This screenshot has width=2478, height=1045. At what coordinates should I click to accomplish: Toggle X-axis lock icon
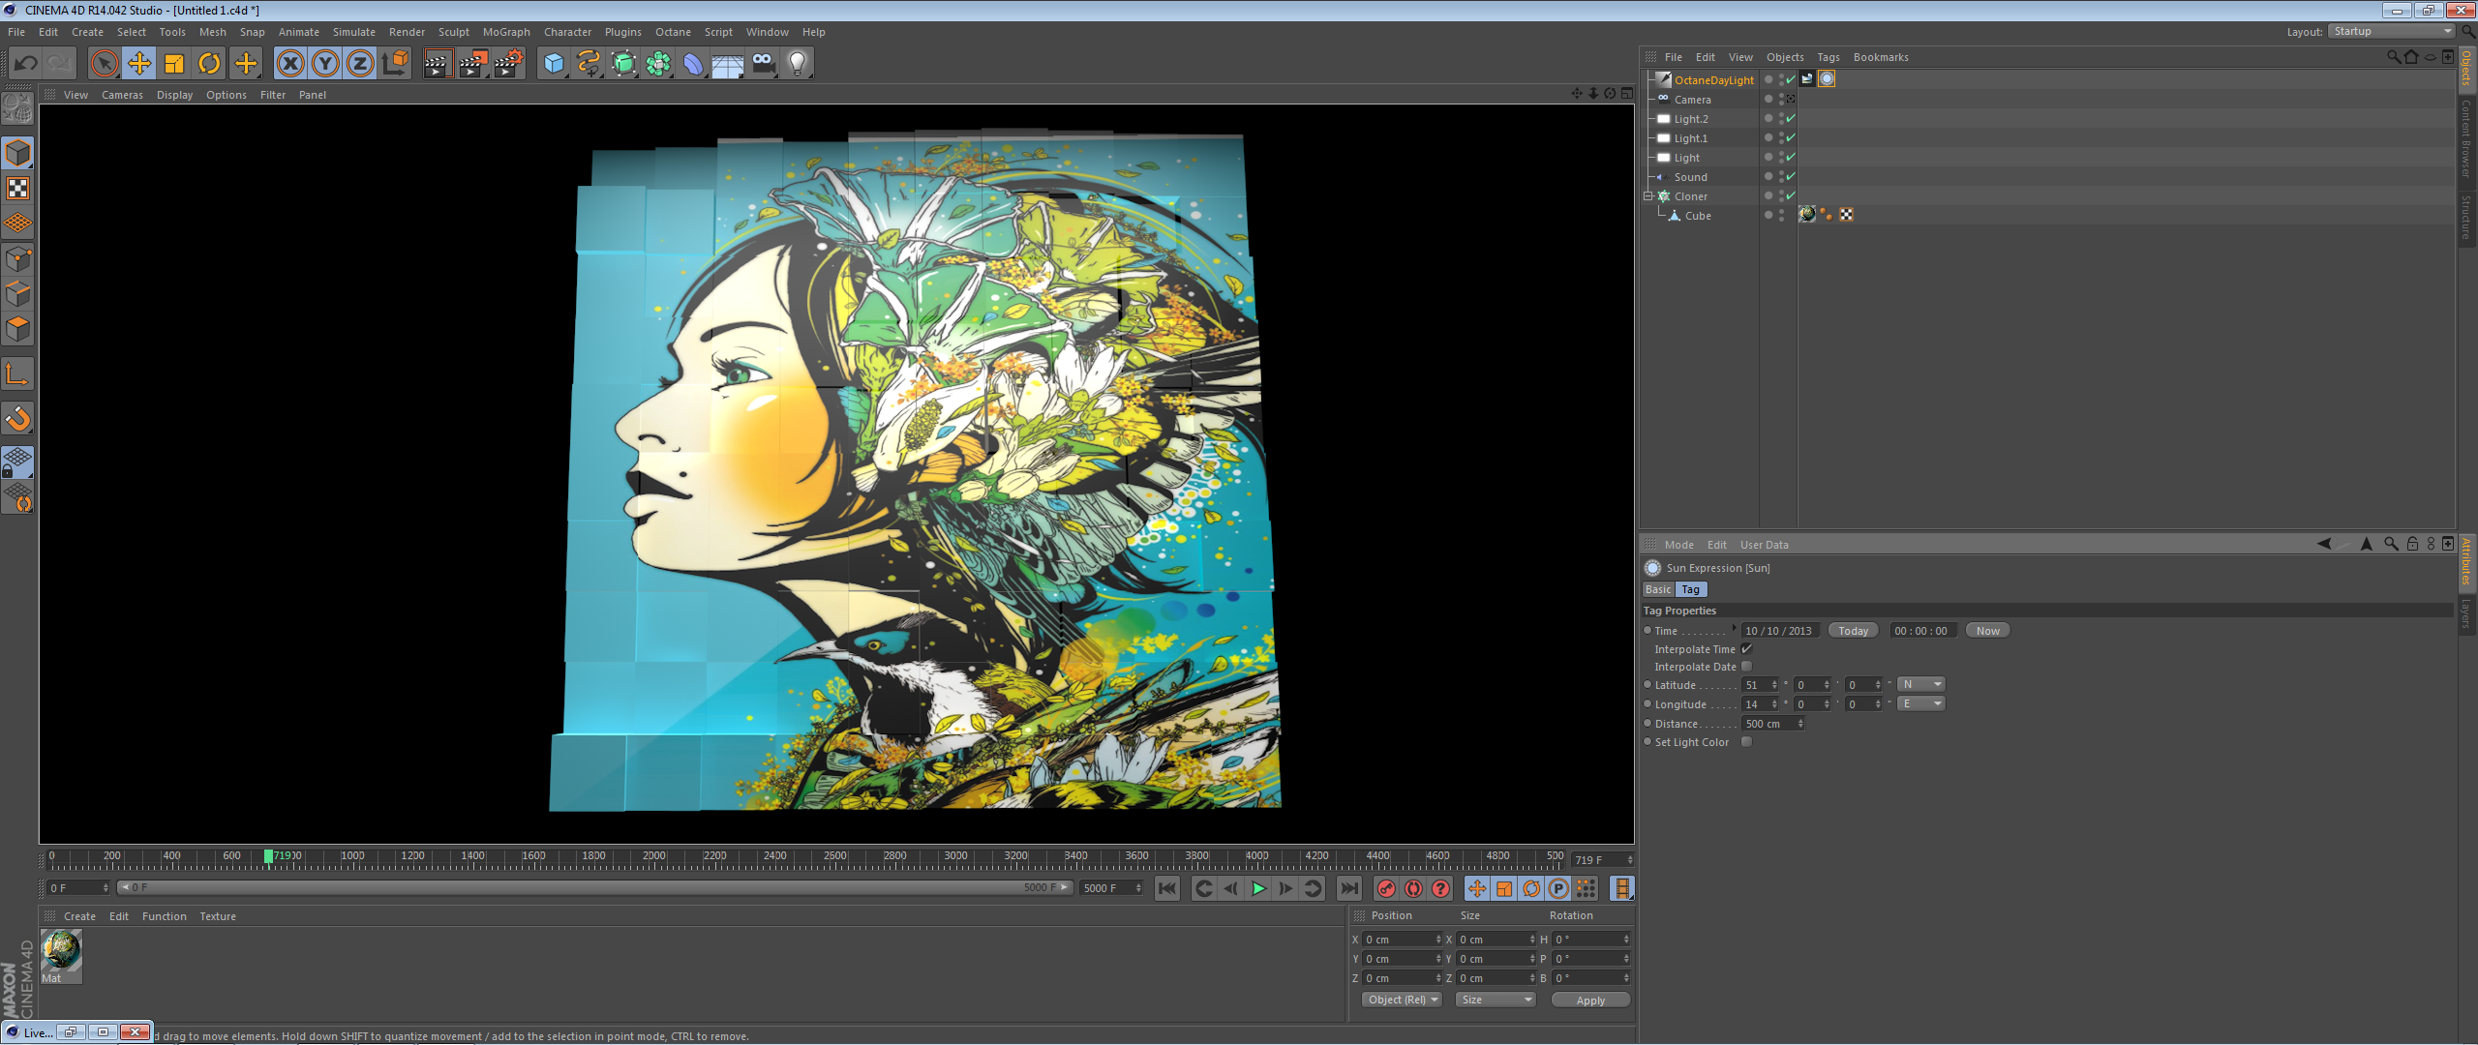pos(289,64)
